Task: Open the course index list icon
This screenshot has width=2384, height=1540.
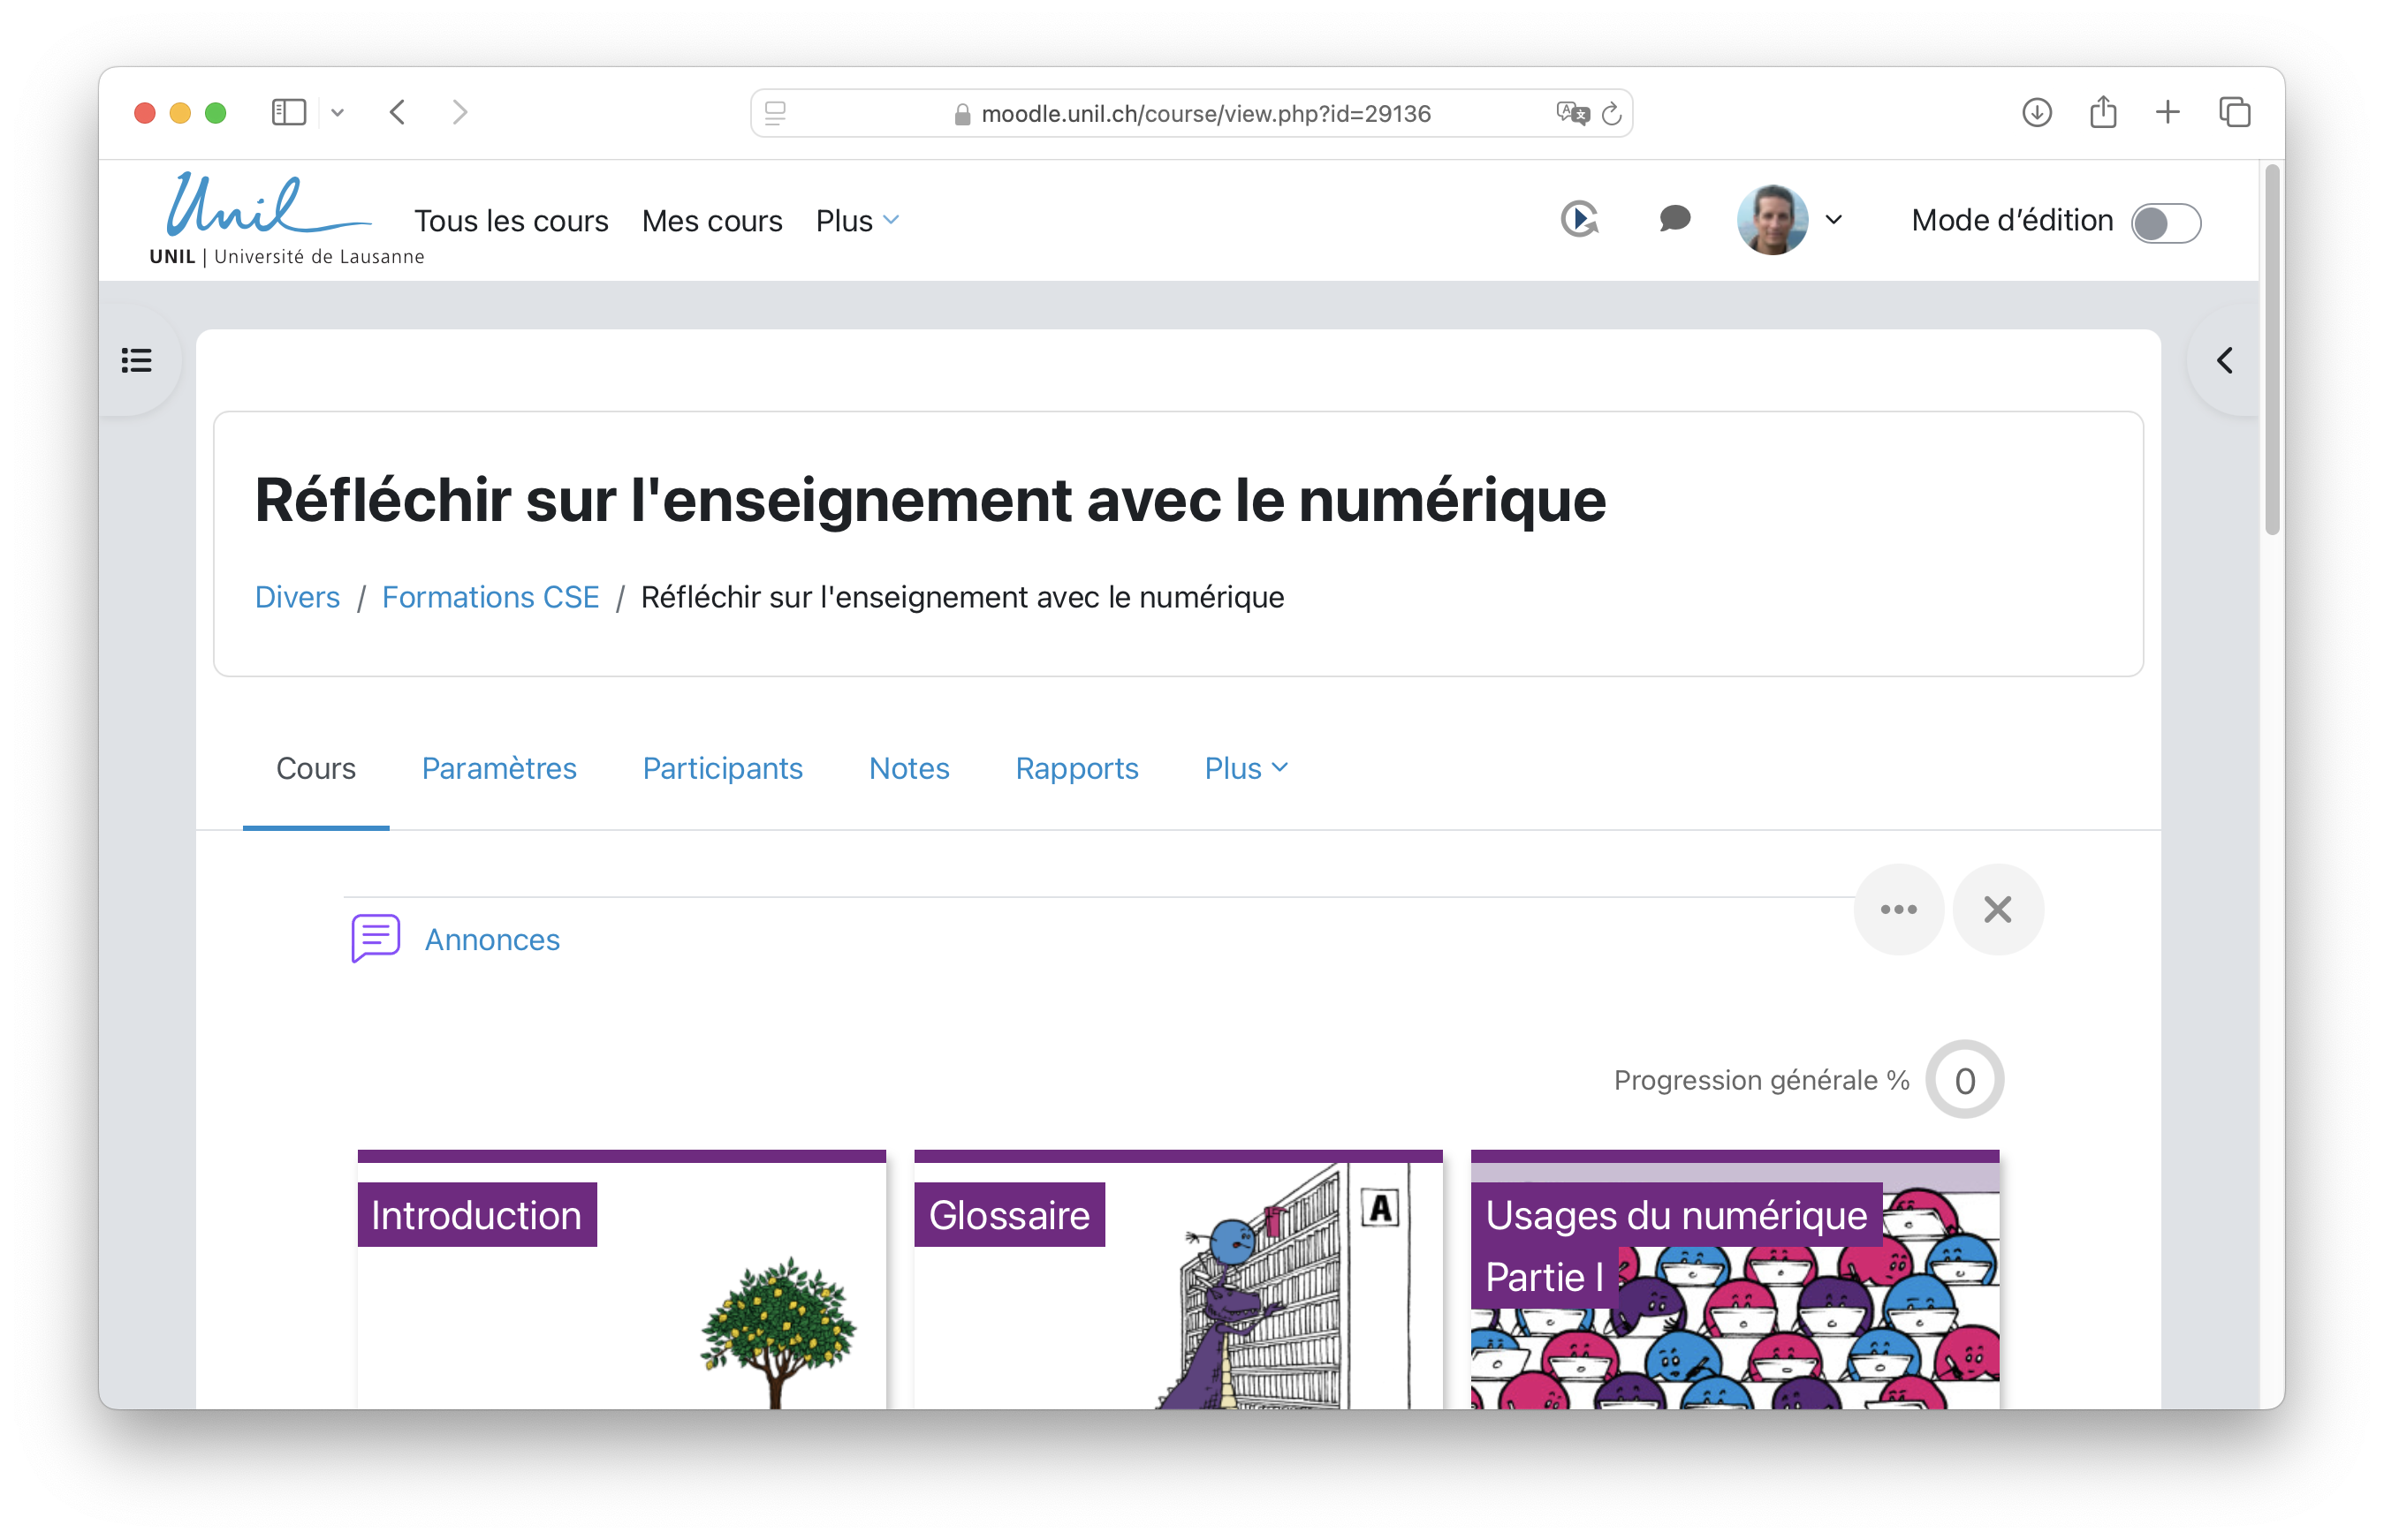Action: [x=137, y=360]
